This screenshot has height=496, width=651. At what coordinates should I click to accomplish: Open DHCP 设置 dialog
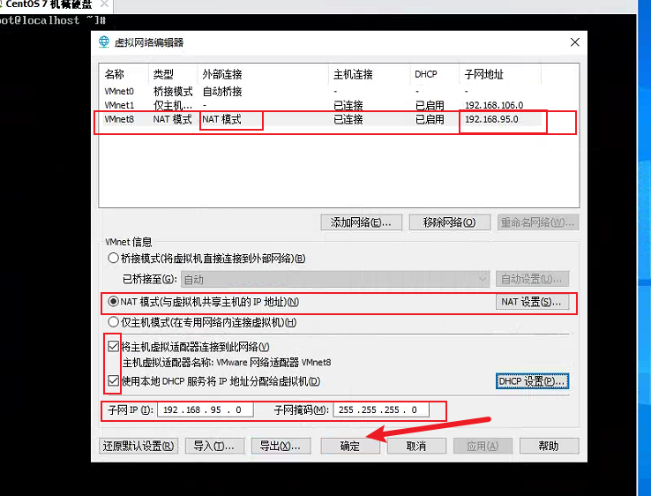coord(532,381)
